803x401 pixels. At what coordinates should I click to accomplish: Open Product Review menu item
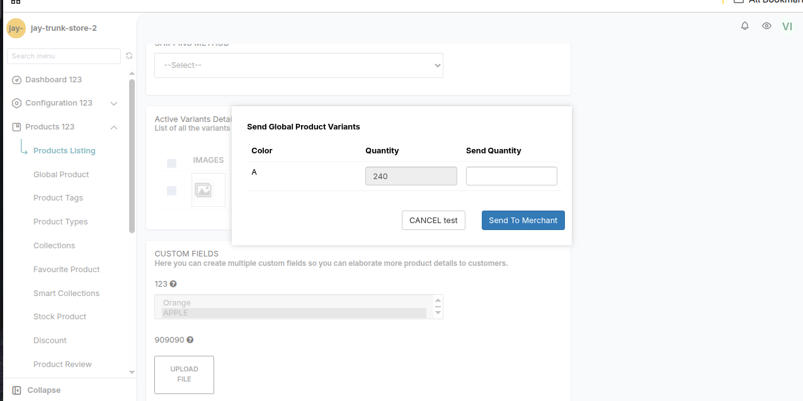pyautogui.click(x=62, y=365)
